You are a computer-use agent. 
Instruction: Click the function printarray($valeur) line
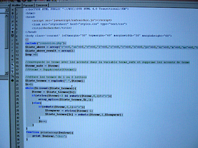(x=50, y=132)
